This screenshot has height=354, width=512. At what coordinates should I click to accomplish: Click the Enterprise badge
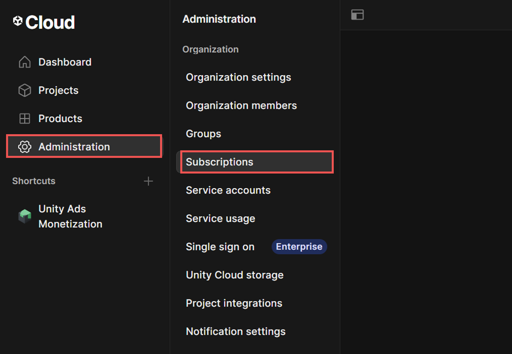299,247
